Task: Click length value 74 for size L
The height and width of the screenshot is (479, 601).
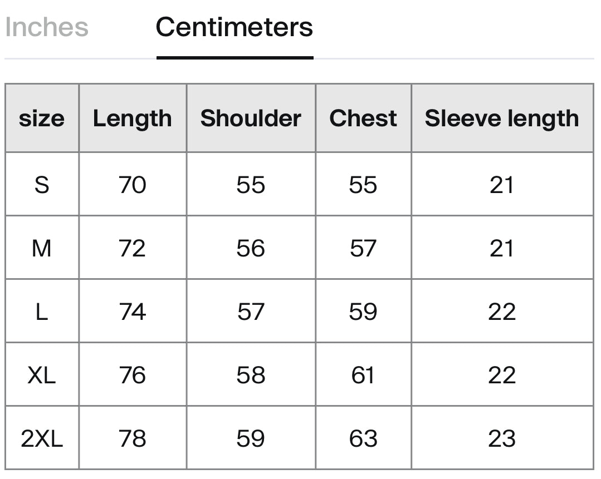Action: point(133,312)
